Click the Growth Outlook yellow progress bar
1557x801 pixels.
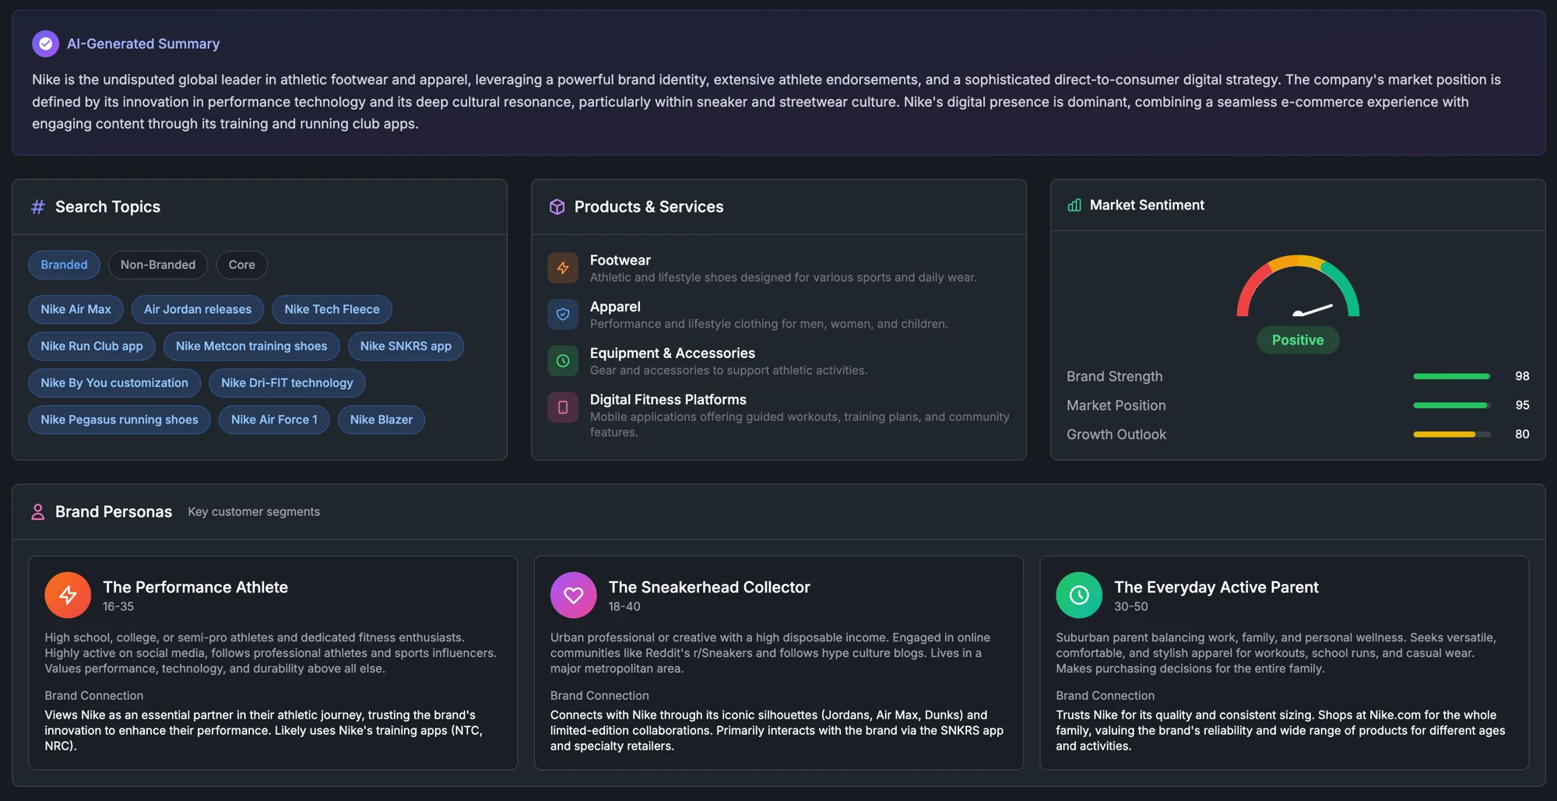coord(1452,434)
